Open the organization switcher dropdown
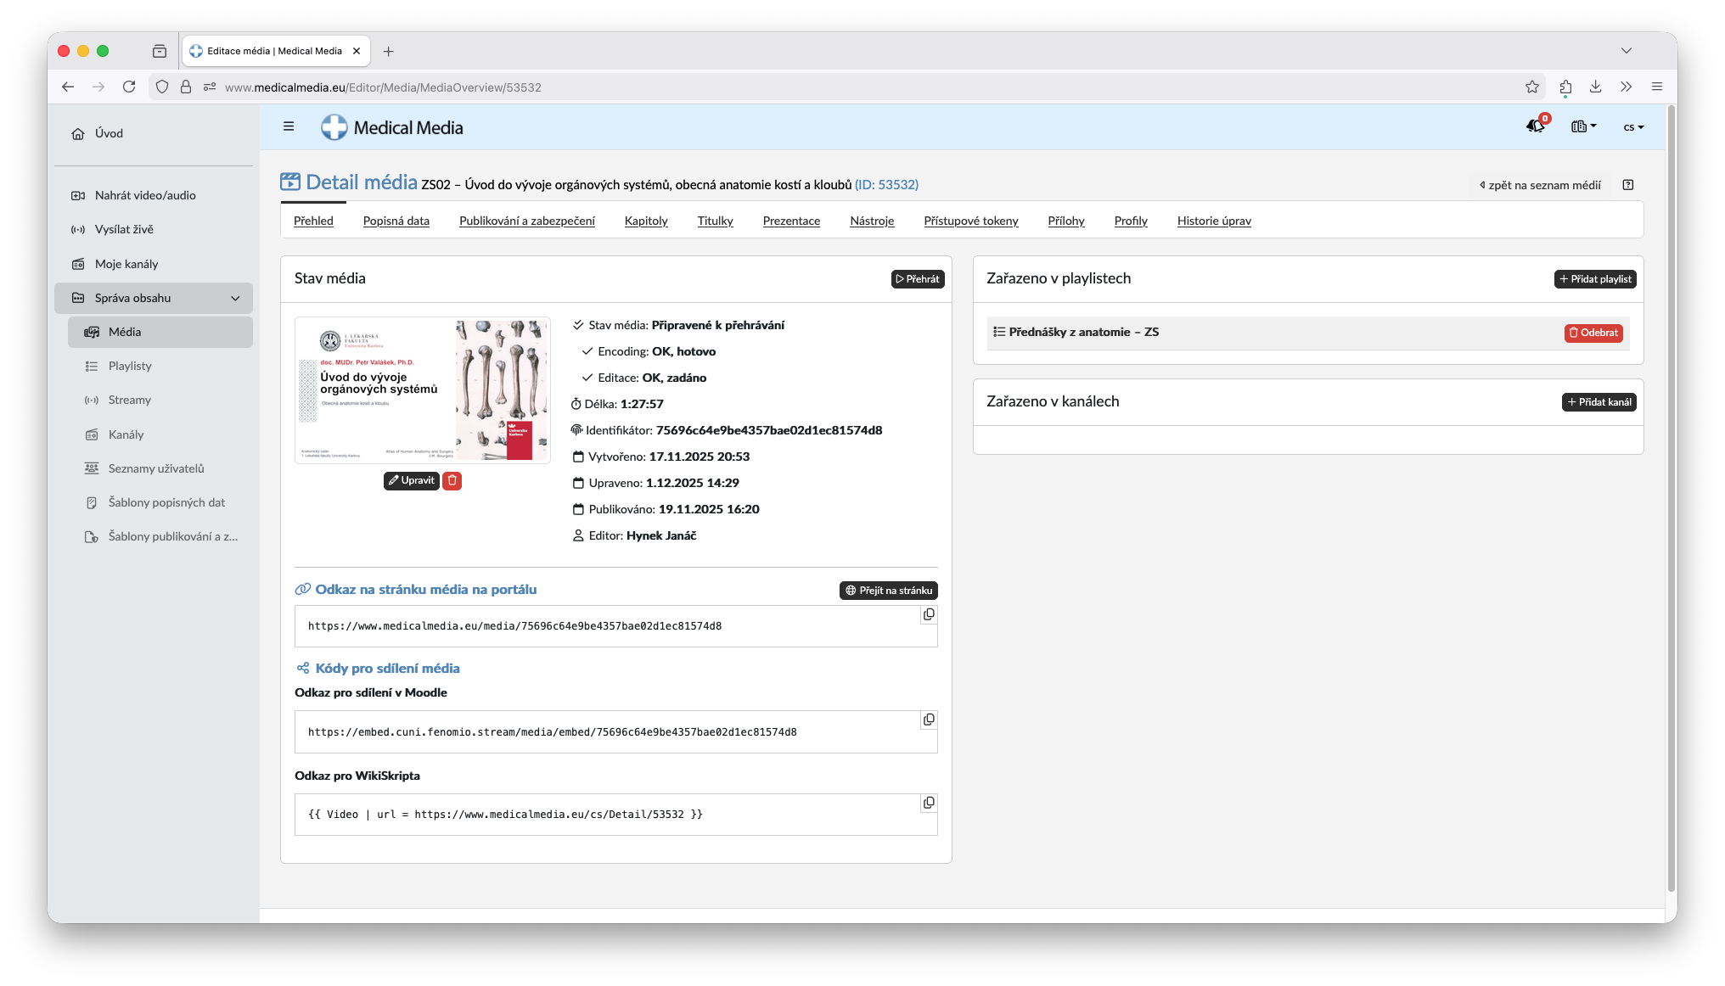Screen dimensions: 1725x986 (1583, 126)
